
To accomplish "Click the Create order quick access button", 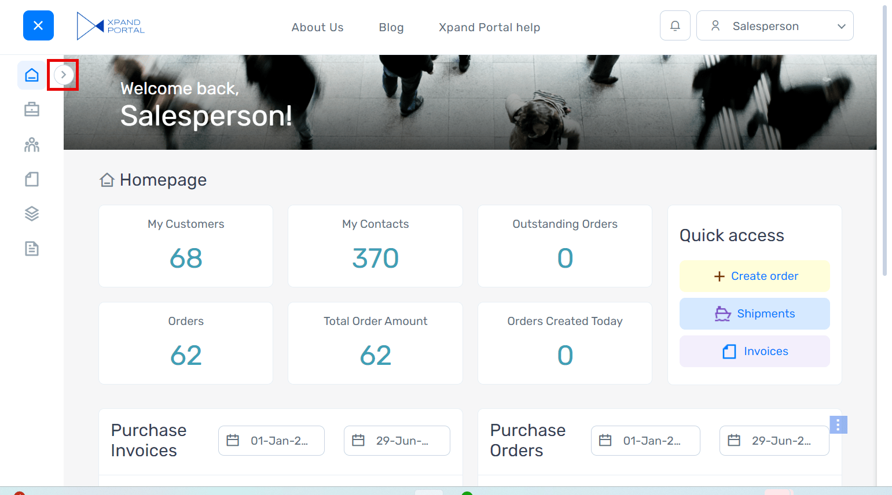I will pyautogui.click(x=754, y=276).
